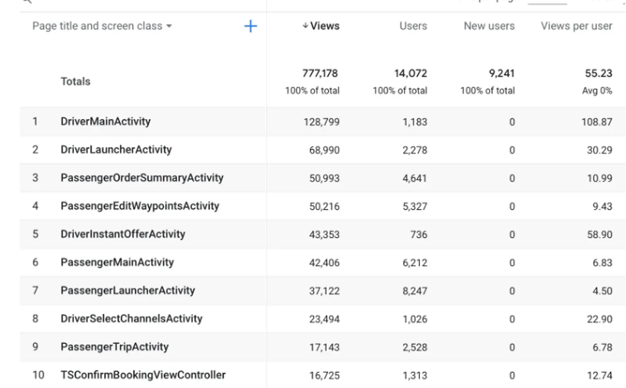Screen dimensions: 626x388
Task: Click views per user value 6.83
Action: (602, 263)
